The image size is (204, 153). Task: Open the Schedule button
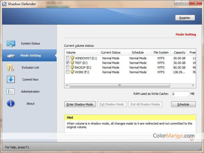point(183,104)
